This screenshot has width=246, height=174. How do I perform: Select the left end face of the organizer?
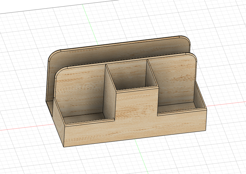click(x=59, y=123)
